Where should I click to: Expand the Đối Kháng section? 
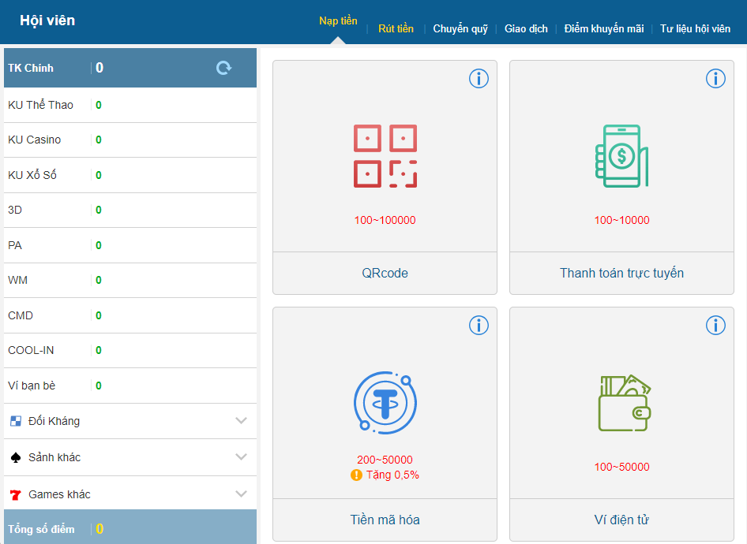(242, 421)
